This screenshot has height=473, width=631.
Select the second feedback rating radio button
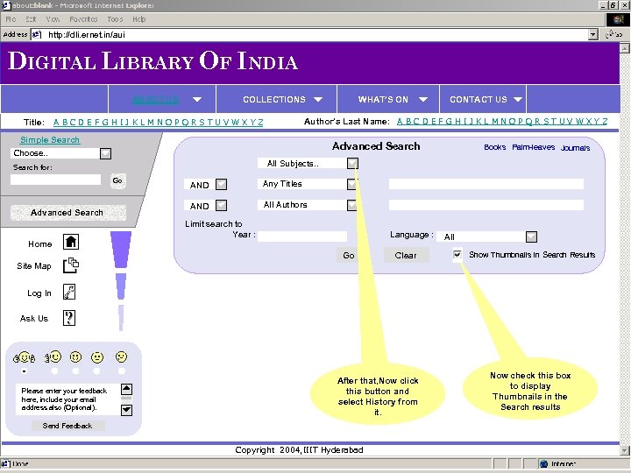pyautogui.click(x=54, y=371)
